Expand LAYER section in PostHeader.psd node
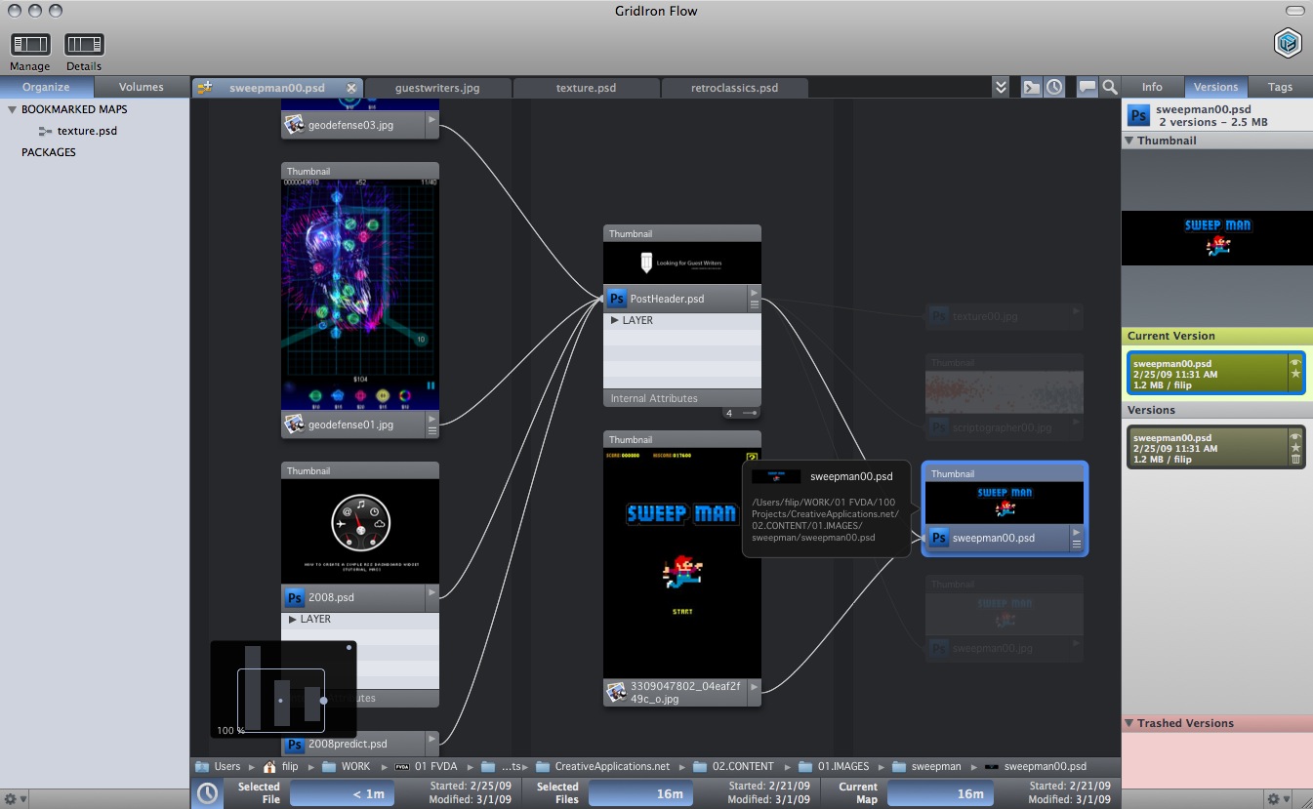Screen dimensions: 1313x809 tap(615, 320)
